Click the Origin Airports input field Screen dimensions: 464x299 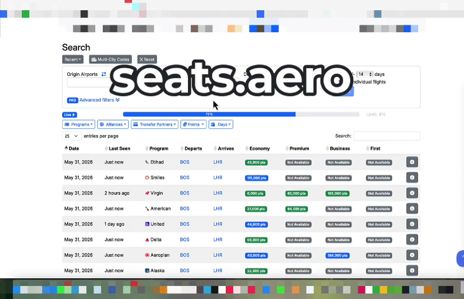(89, 83)
